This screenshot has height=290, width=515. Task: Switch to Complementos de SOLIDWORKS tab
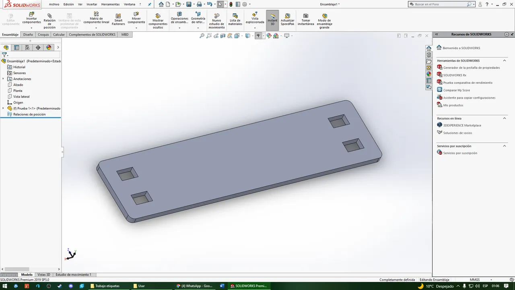(x=92, y=35)
